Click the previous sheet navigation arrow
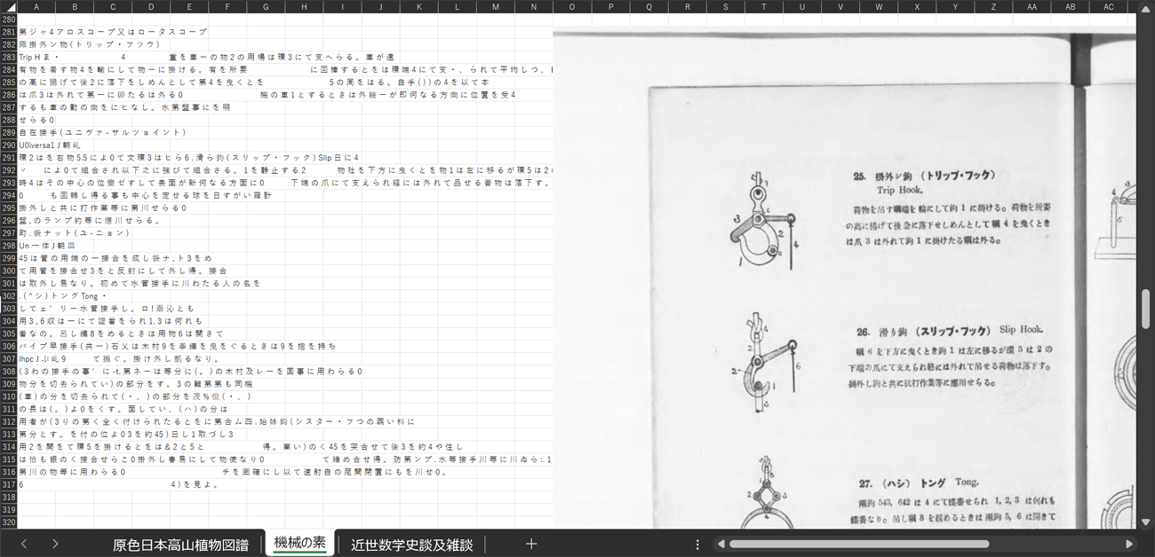The width and height of the screenshot is (1155, 557). pyautogui.click(x=24, y=544)
